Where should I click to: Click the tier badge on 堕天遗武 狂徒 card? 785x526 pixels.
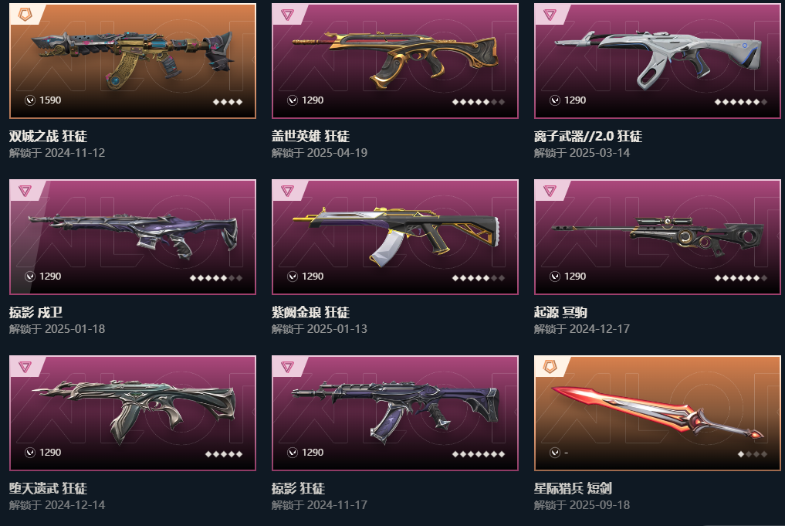point(25,367)
